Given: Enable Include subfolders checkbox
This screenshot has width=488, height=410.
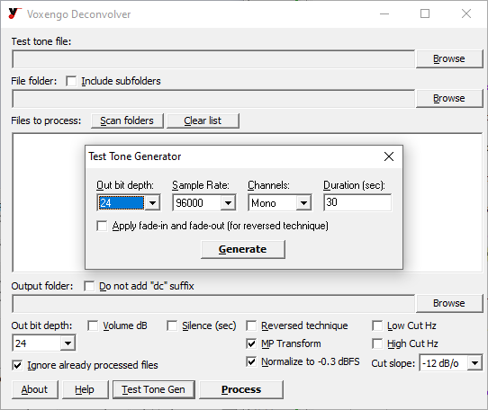Looking at the screenshot, I should pyautogui.click(x=71, y=82).
